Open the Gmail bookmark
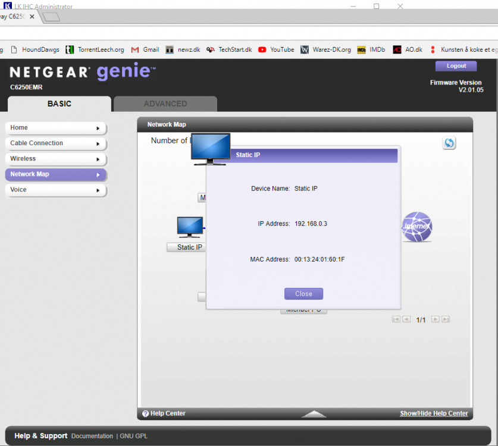Viewport: 498px width, 446px height. 145,50
